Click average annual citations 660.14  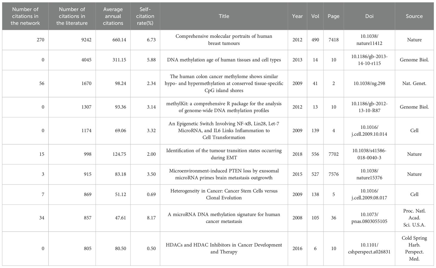[x=119, y=40]
